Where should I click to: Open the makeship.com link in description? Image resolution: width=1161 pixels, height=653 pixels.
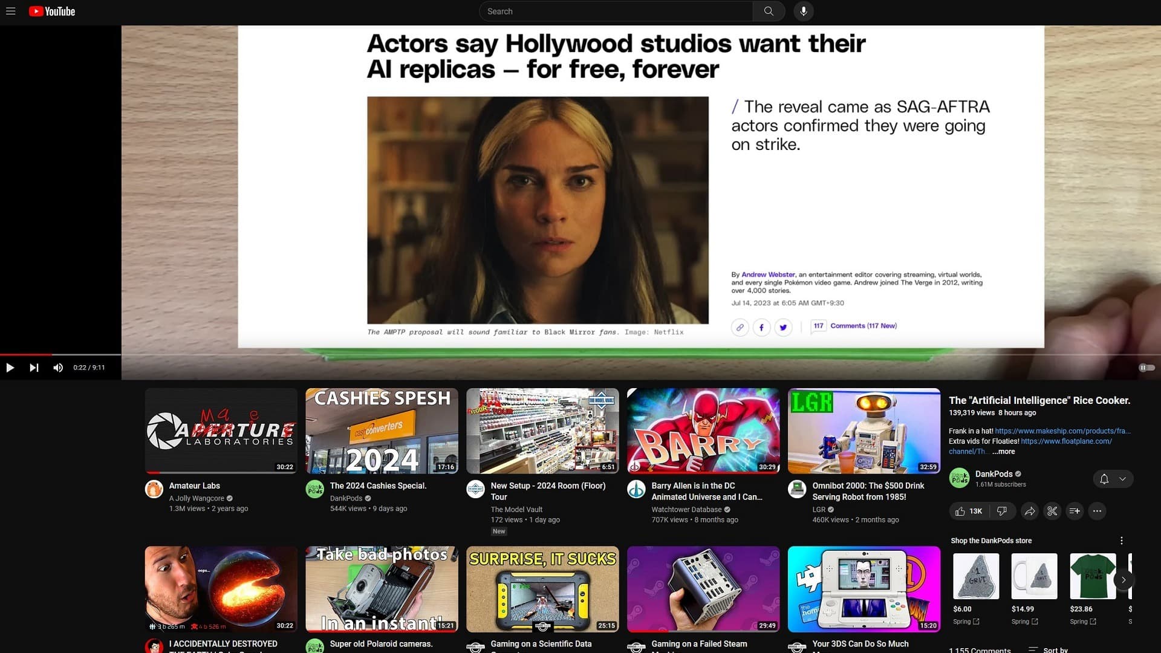(1062, 431)
